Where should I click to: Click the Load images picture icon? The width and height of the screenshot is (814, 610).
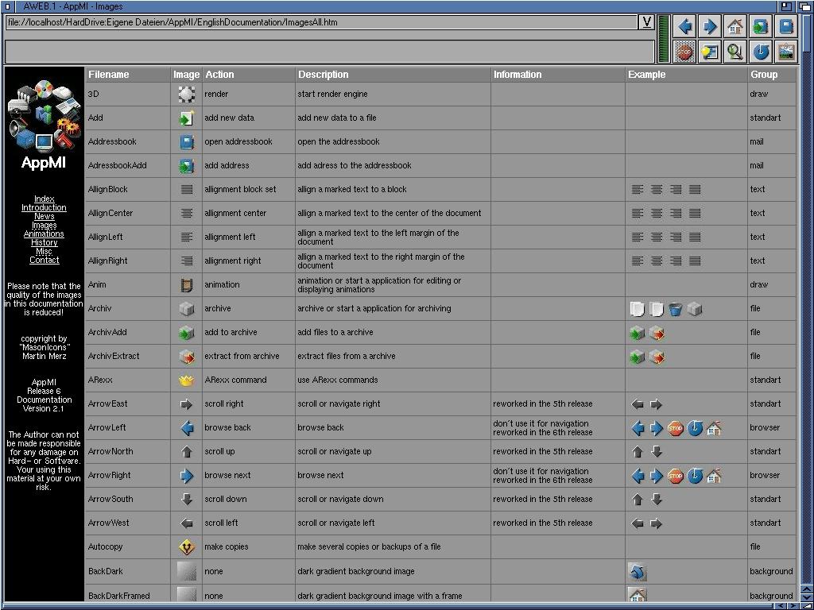tap(786, 52)
